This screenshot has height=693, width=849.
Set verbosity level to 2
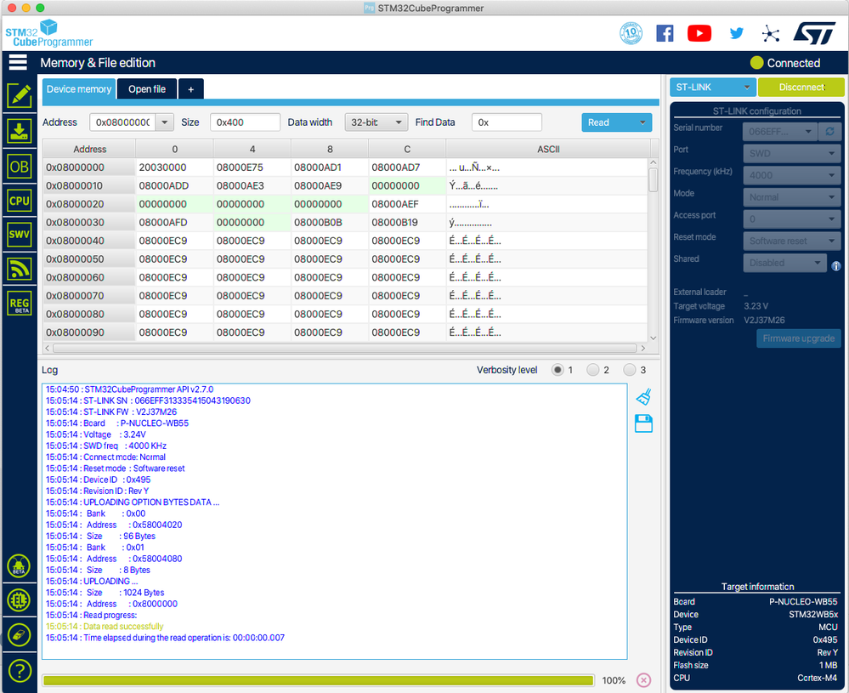pyautogui.click(x=593, y=370)
